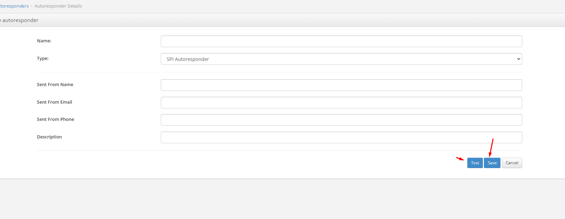Focus the Name input field
This screenshot has width=565, height=219.
coord(341,41)
